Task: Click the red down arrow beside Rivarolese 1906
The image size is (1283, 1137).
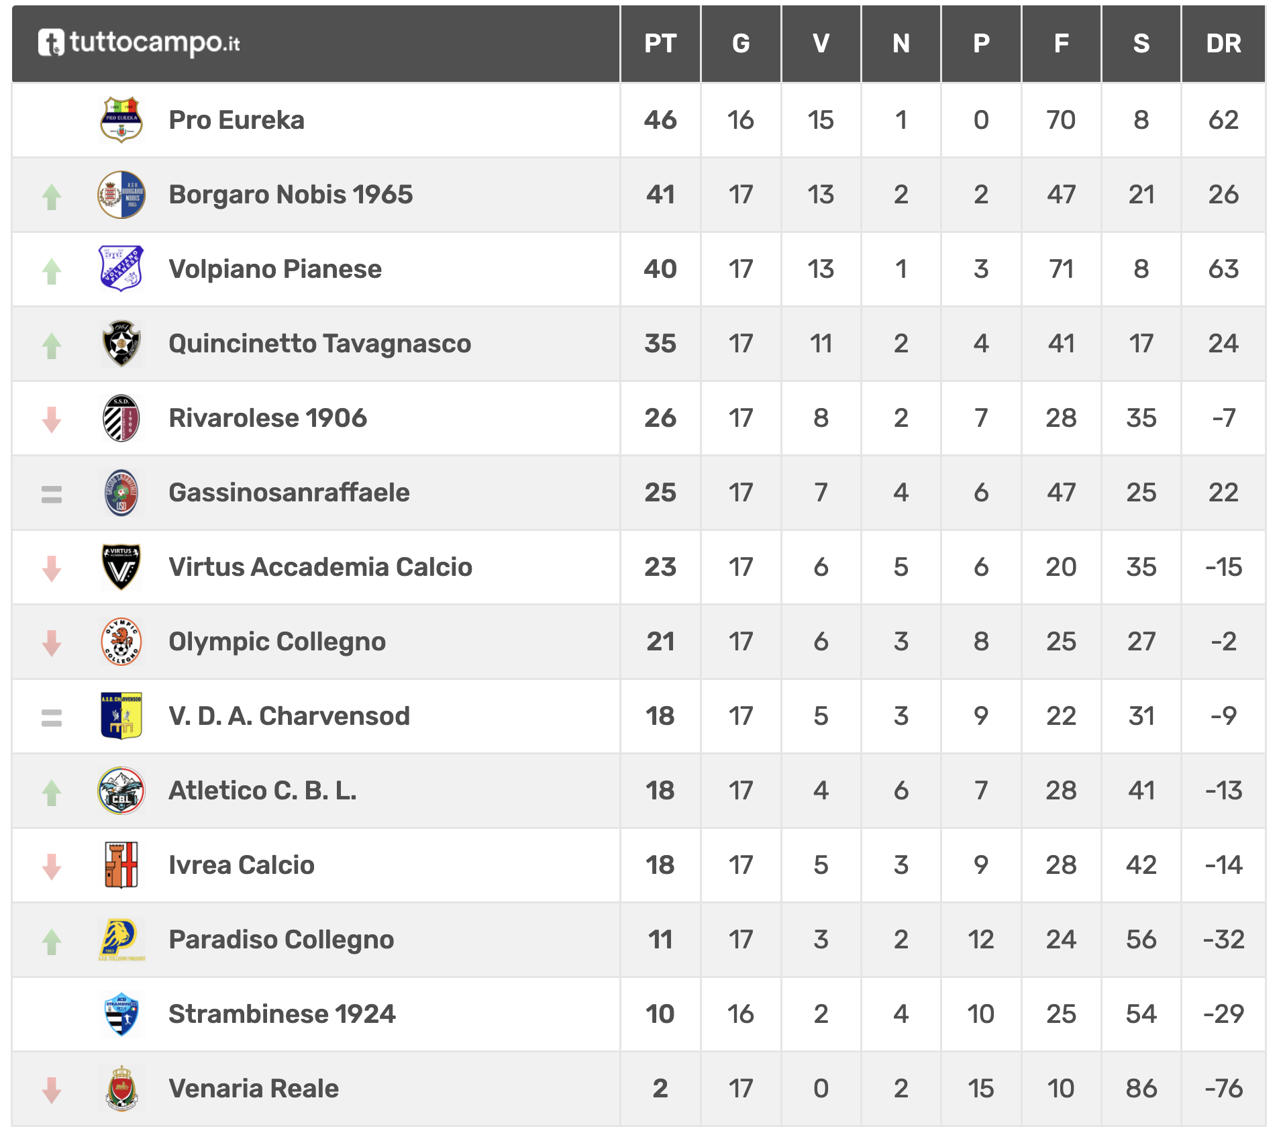Action: pyautogui.click(x=52, y=419)
